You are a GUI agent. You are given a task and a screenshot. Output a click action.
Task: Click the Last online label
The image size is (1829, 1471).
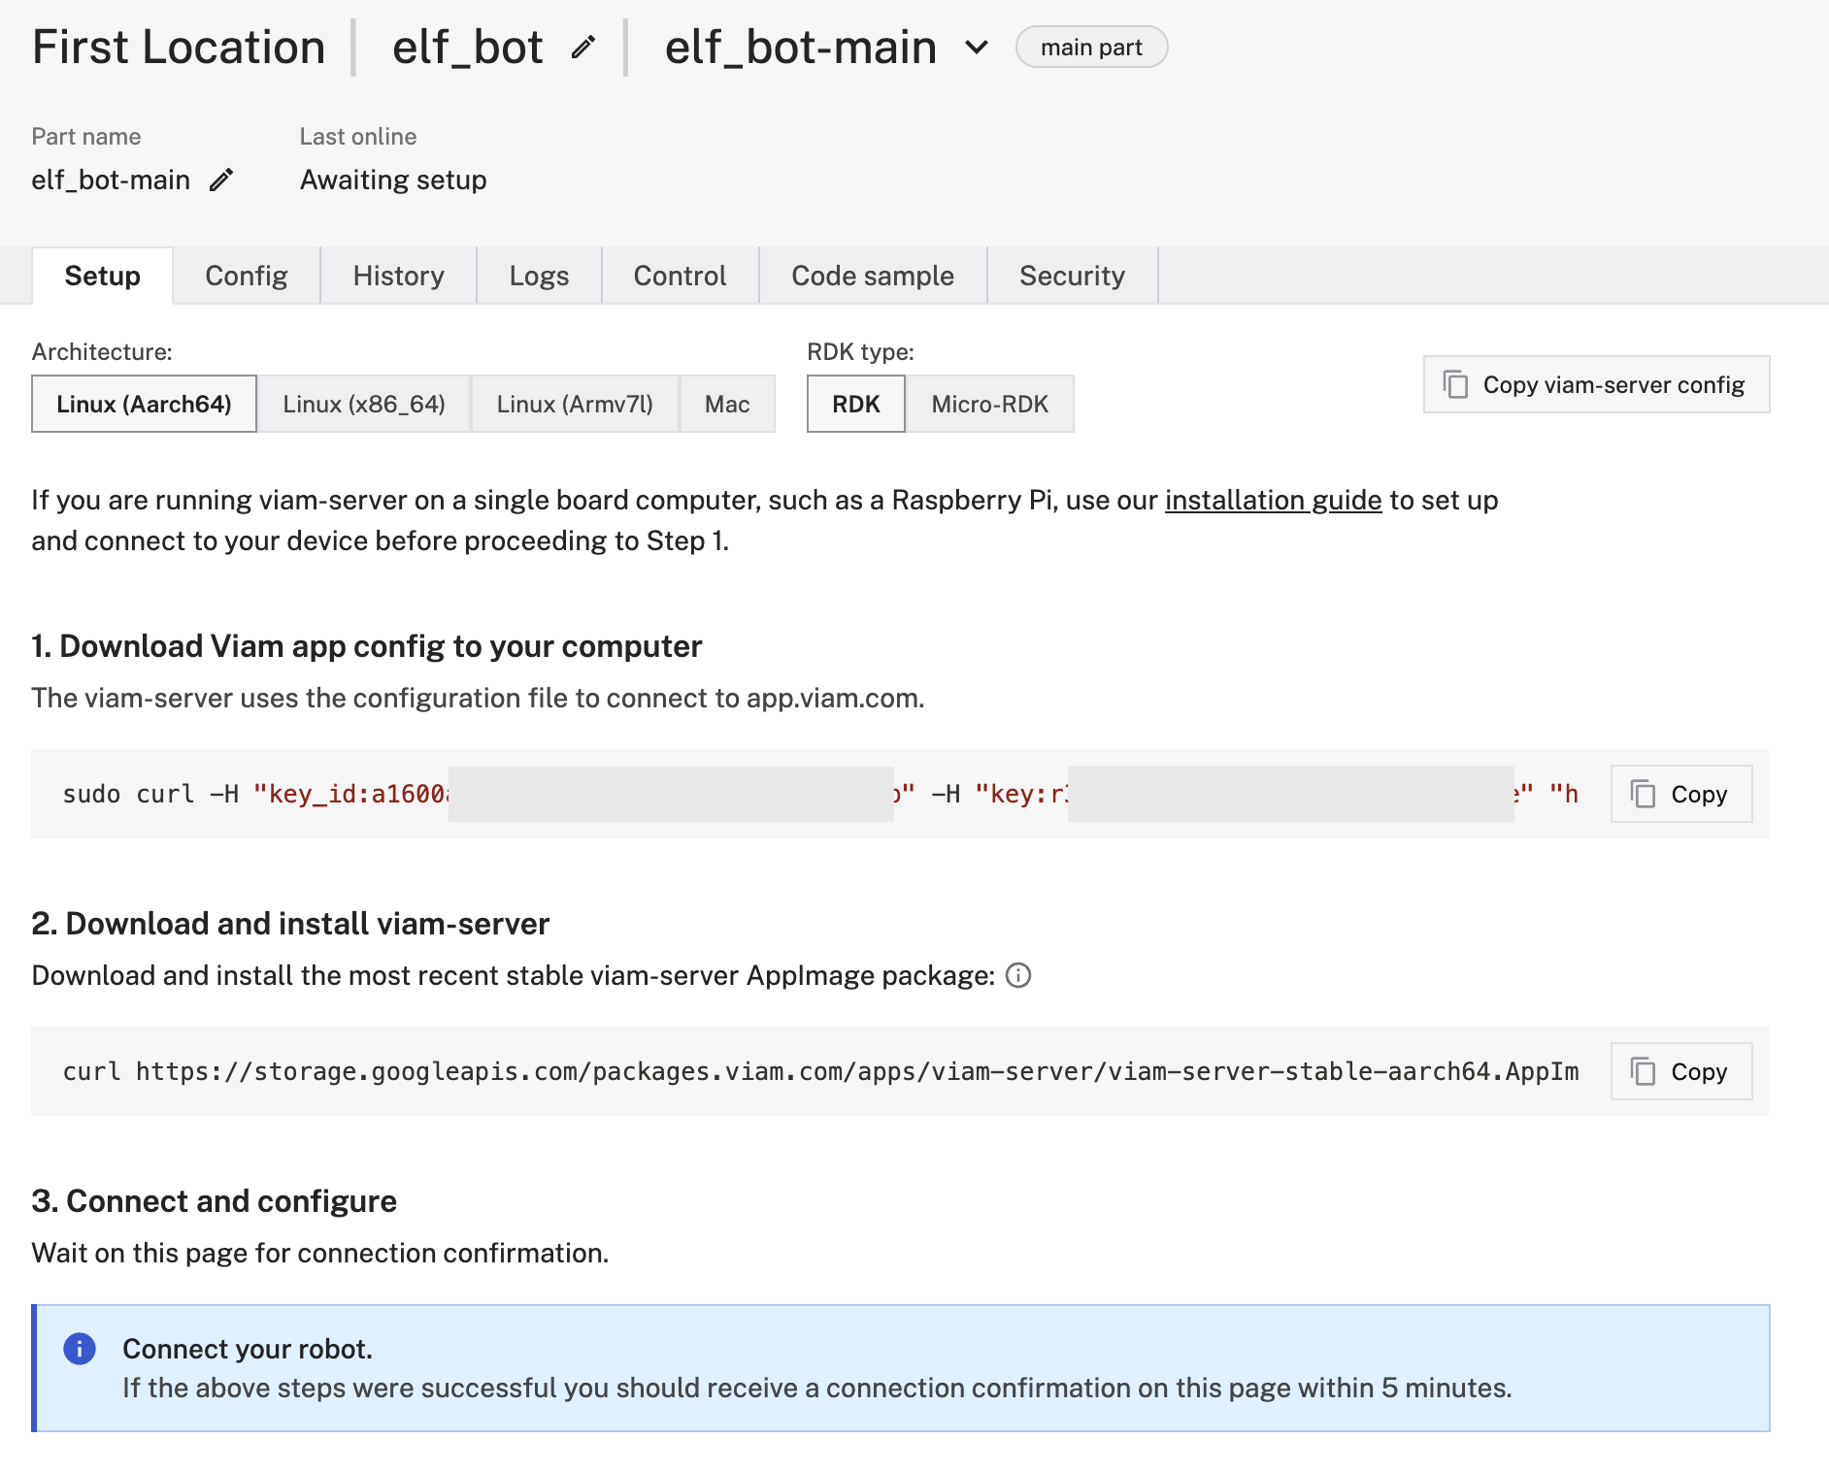(358, 137)
